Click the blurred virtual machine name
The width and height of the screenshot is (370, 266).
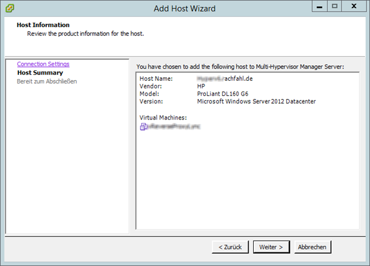(x=174, y=126)
